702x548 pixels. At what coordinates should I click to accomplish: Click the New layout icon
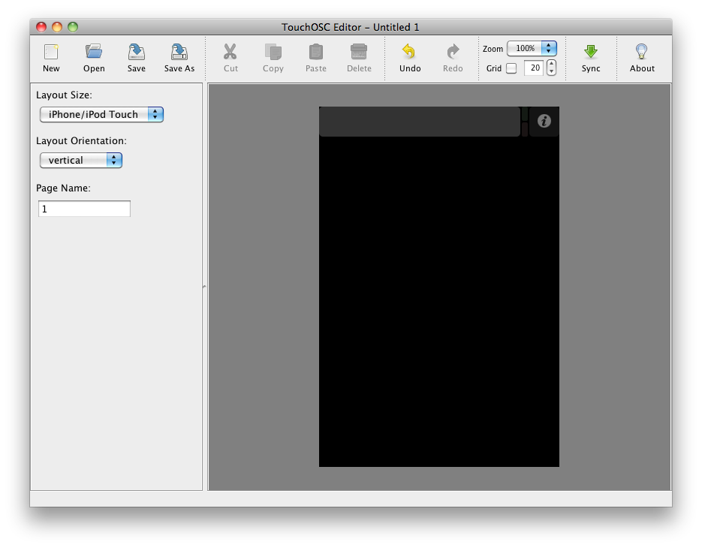[x=51, y=53]
